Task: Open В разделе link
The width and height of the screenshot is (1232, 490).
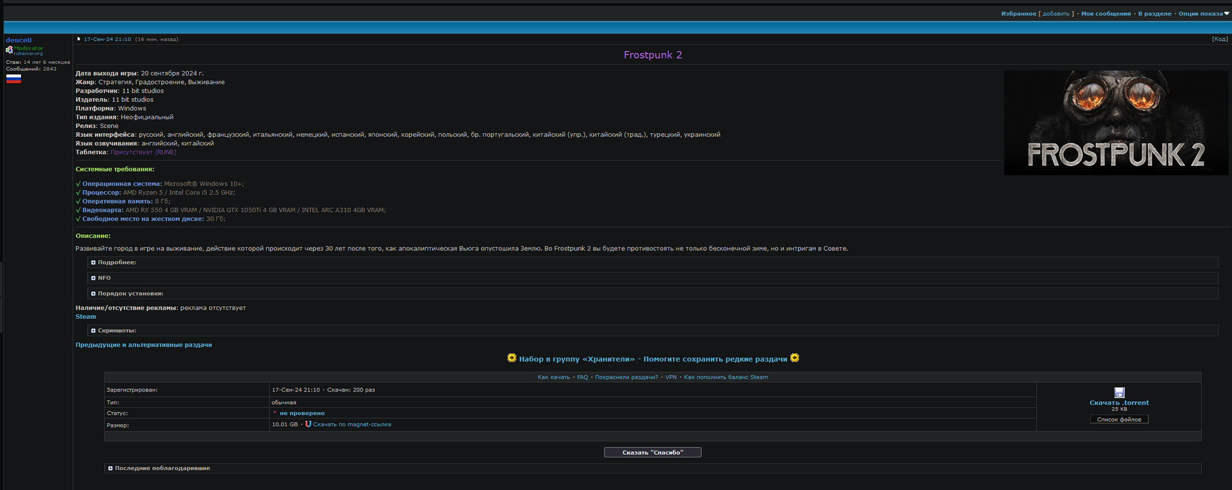Action: point(1154,14)
